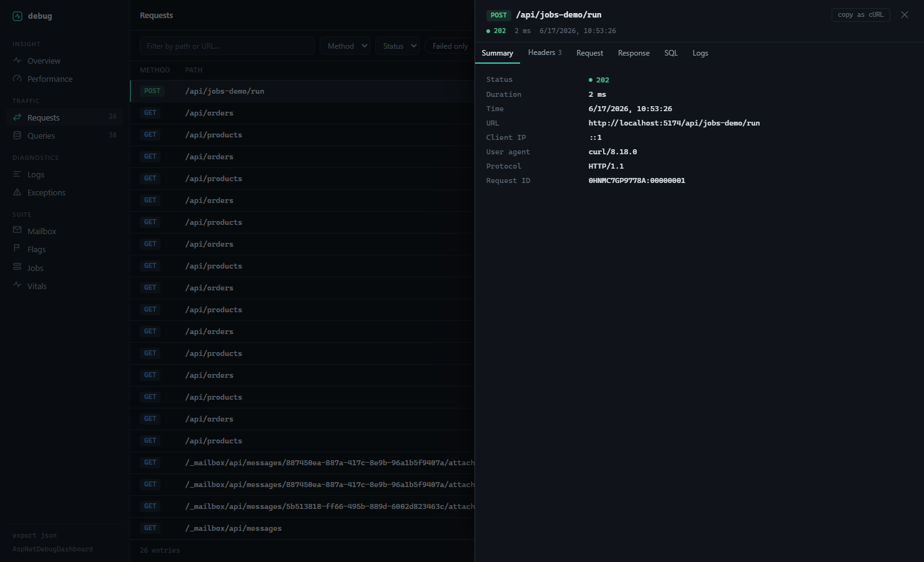Click the copy as cURL button

tap(860, 15)
